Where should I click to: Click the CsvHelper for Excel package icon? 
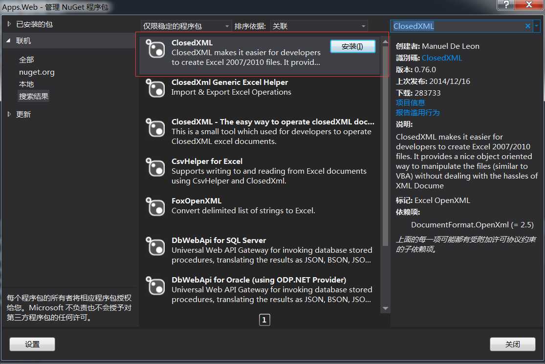coord(155,167)
